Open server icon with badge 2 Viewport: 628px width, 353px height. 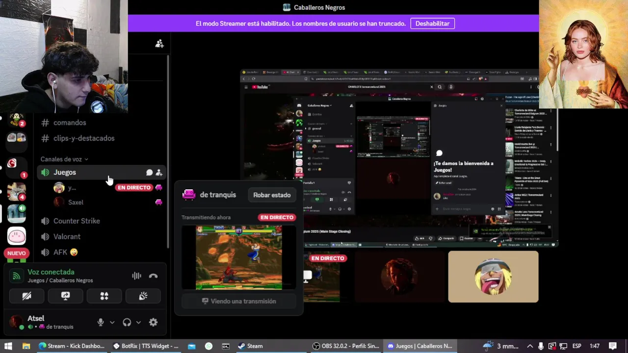[16, 120]
